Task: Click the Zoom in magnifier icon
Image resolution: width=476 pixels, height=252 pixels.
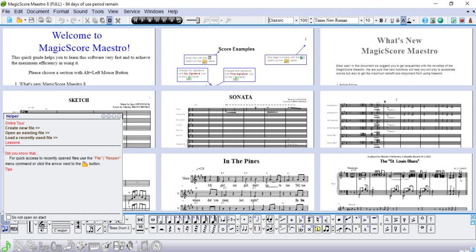Action: click(229, 20)
